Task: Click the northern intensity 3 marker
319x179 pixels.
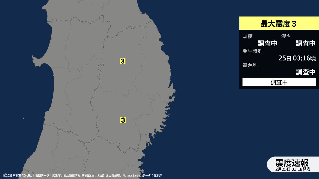Action: pyautogui.click(x=123, y=61)
